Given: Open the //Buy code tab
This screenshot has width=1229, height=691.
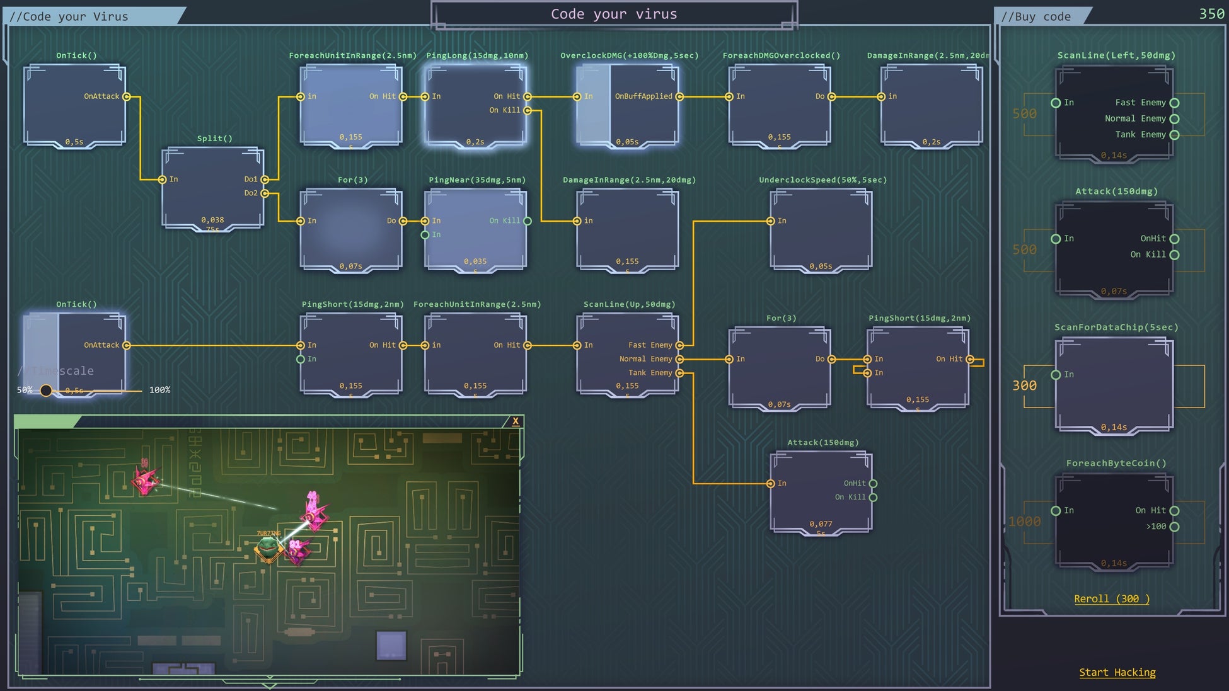Looking at the screenshot, I should point(1036,16).
